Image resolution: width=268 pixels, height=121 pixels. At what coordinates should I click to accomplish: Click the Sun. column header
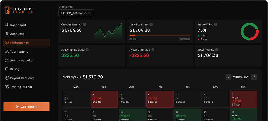[x=244, y=87]
